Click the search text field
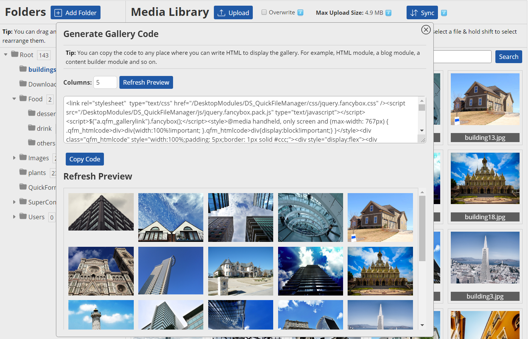 462,57
